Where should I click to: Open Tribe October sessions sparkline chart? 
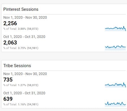click(x=115, y=104)
